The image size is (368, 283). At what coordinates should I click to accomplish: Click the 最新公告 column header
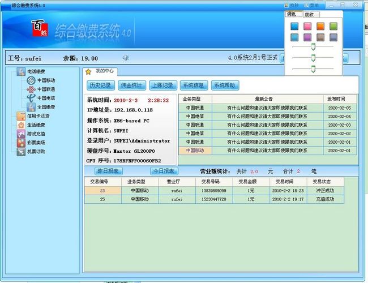pyautogui.click(x=267, y=99)
